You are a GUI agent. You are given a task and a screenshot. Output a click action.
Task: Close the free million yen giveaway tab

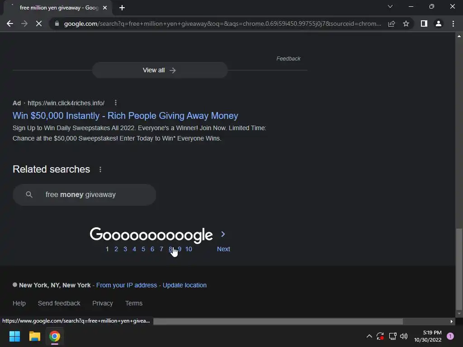pyautogui.click(x=105, y=8)
